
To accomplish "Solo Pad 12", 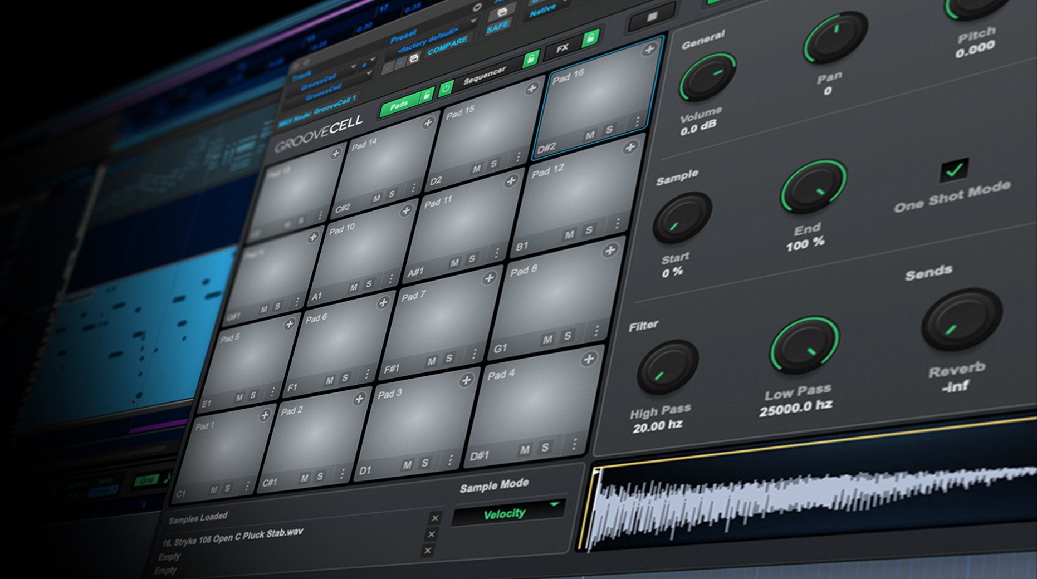I will pos(589,230).
